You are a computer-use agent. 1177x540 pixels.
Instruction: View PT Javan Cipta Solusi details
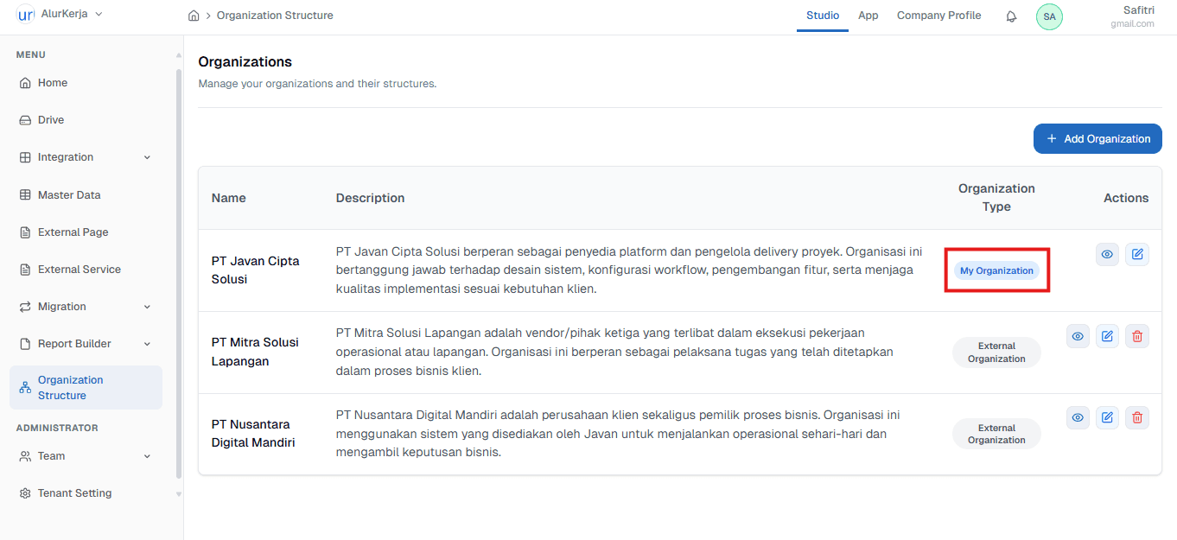point(1107,254)
